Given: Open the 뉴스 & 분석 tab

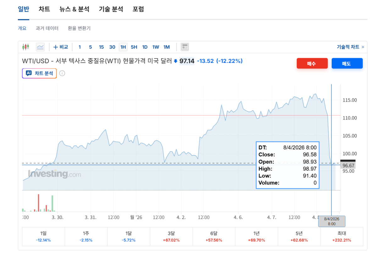Looking at the screenshot, I should coord(75,9).
